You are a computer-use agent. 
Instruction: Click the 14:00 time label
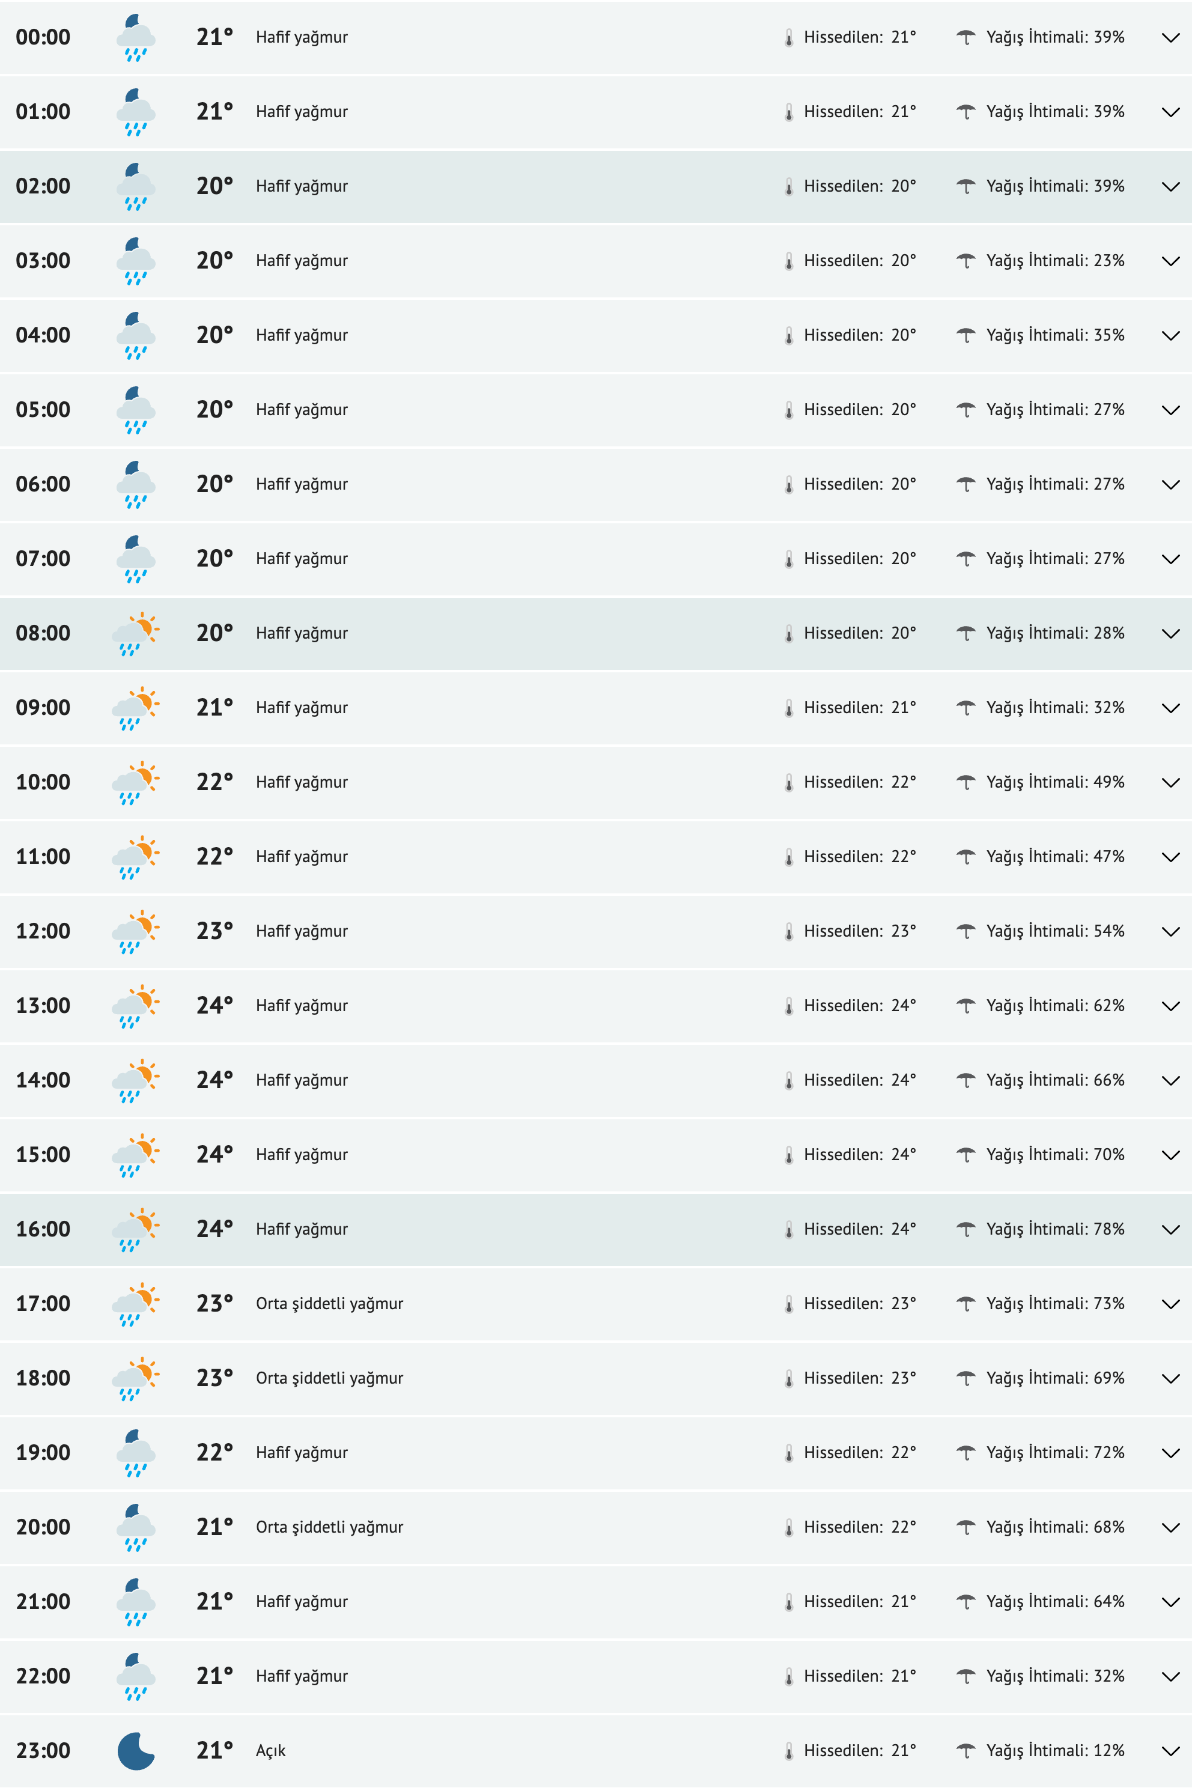click(x=43, y=1080)
